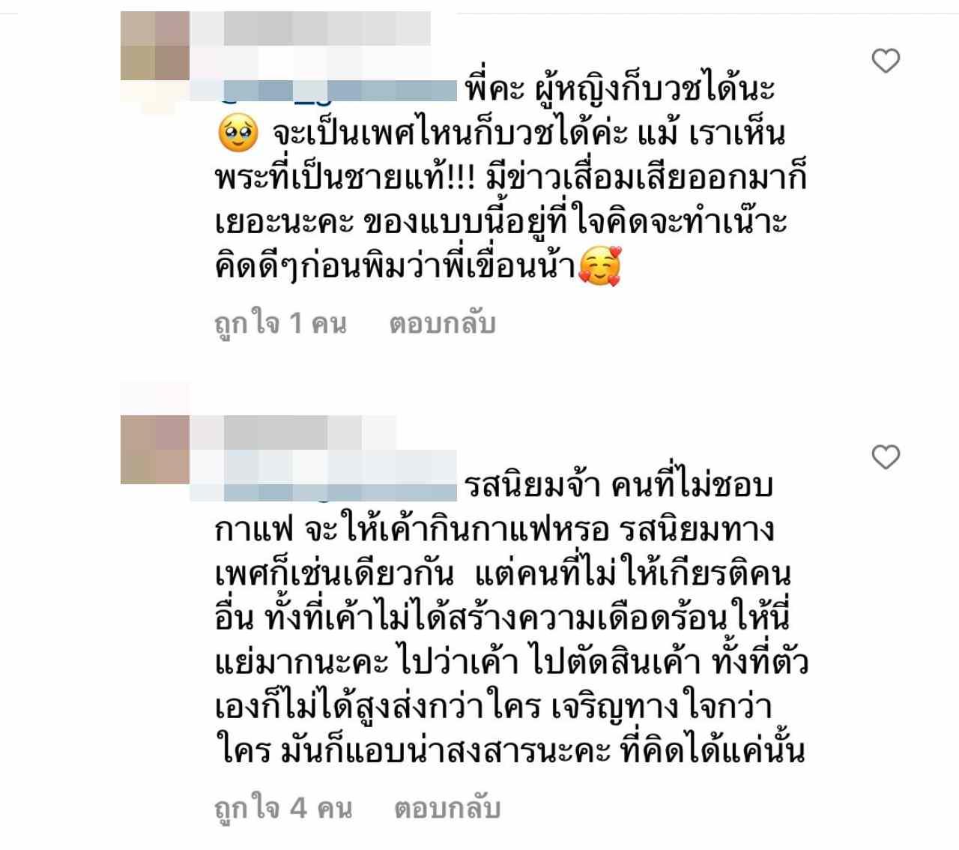Click the line เพศก็เช่นเดียวกัน แต่คนที่ไม่ให้เกียรติคน

(503, 574)
